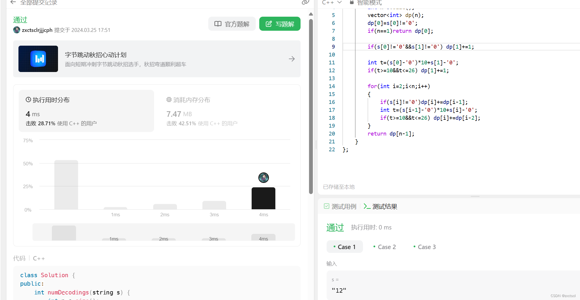Open the ByteDance plan banner thumbnail
This screenshot has height=300, width=580.
click(38, 59)
